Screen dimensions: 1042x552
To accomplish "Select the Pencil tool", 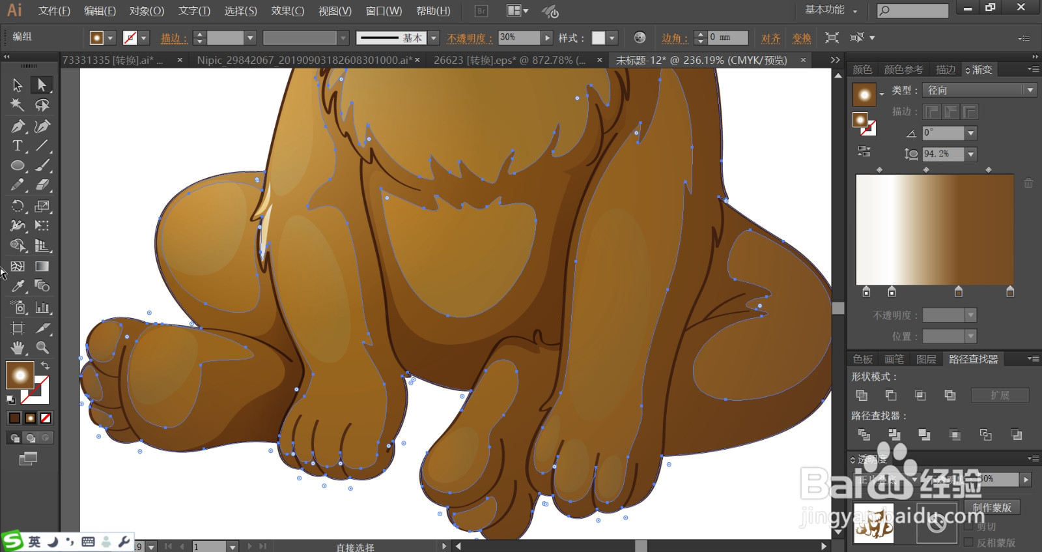I will 18,185.
